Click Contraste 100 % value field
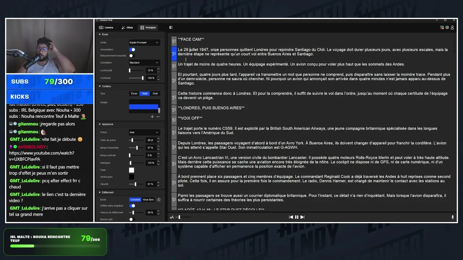Screen dimensions: 463x260 click(151, 78)
